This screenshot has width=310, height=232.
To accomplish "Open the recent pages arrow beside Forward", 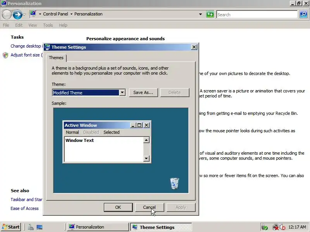I will (24, 14).
